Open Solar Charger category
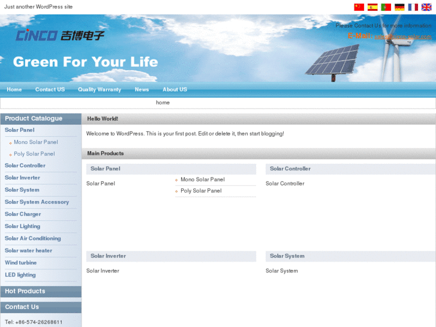 click(x=23, y=214)
